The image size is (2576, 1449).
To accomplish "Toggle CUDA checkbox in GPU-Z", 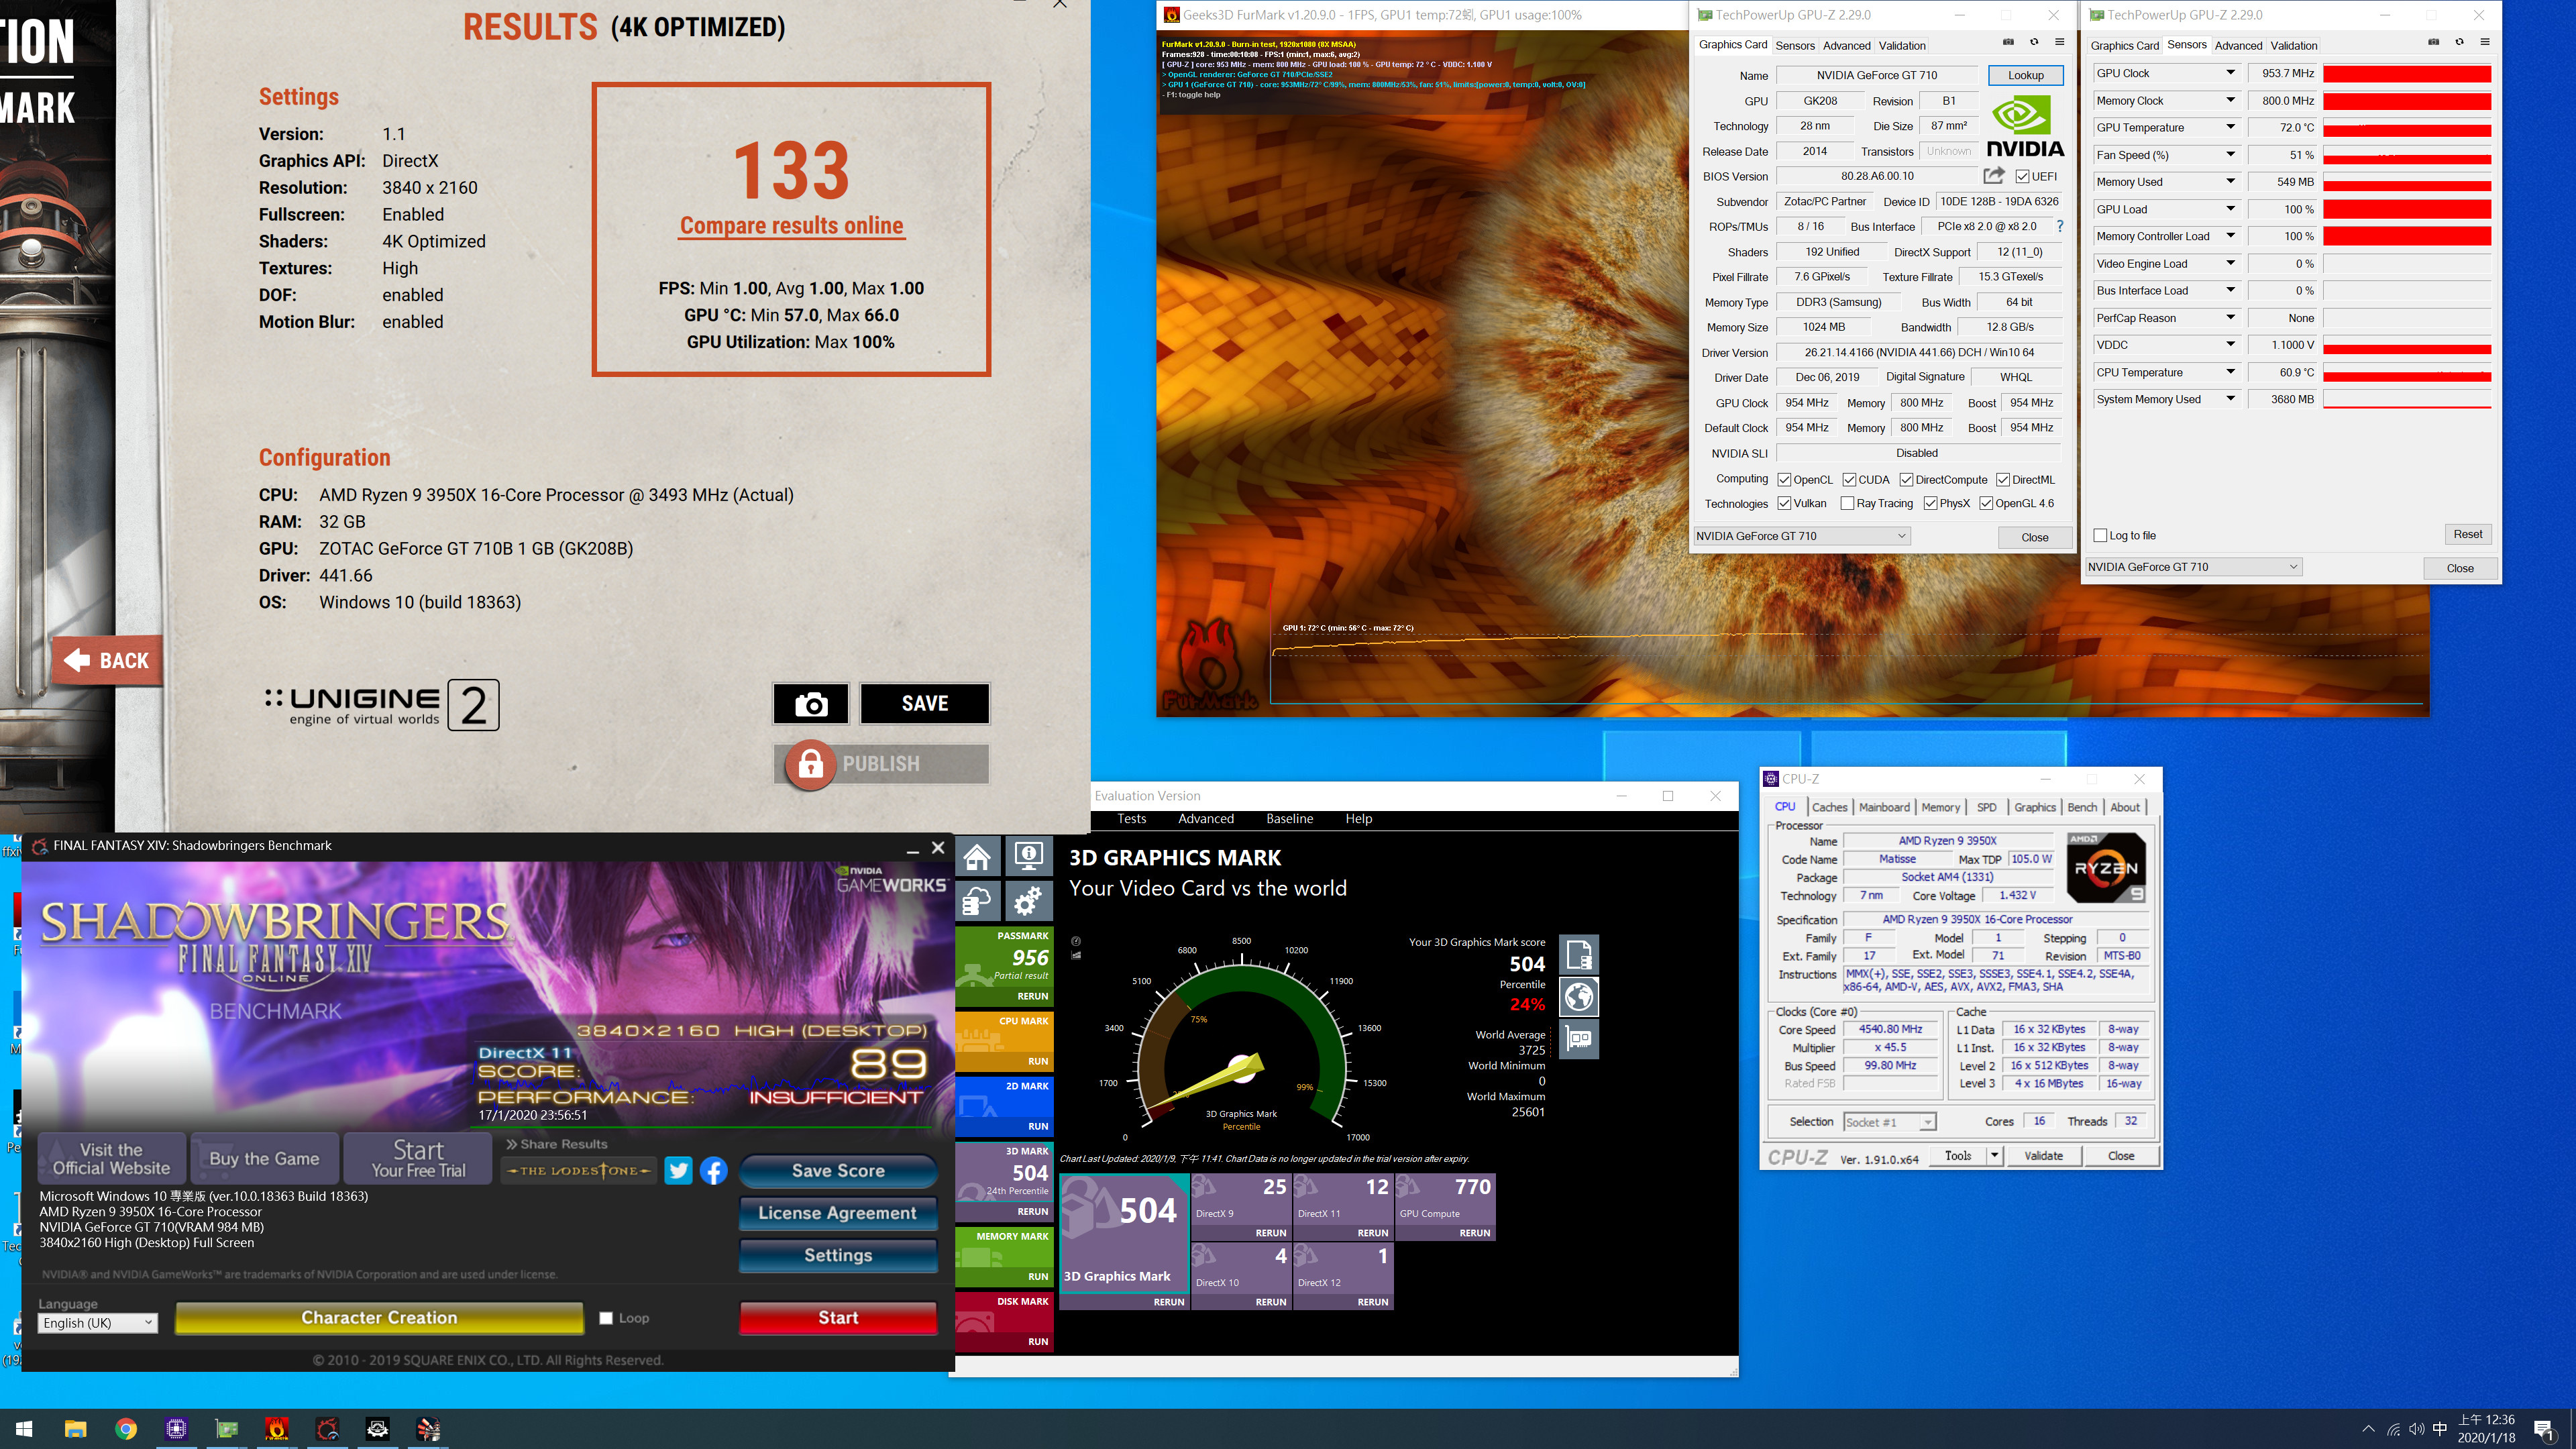I will [1849, 480].
